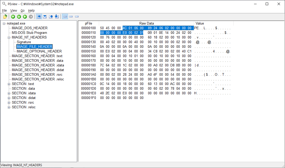Click the grayed-out Forward arrow icon
Image resolution: width=285 pixels, height=168 pixels.
[x=31, y=17]
